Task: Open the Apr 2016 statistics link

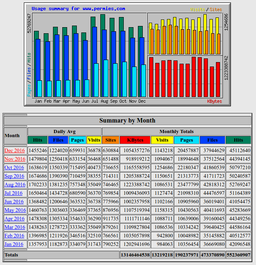Action: coord(15,219)
